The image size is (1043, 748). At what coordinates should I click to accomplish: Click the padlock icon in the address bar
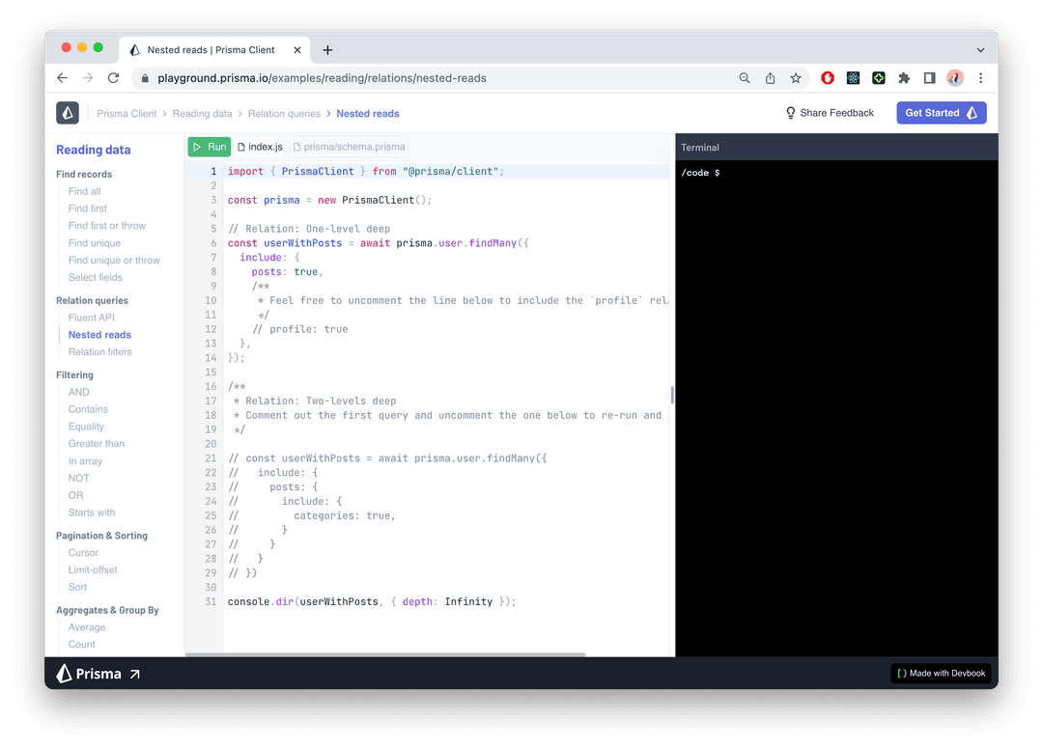(144, 78)
